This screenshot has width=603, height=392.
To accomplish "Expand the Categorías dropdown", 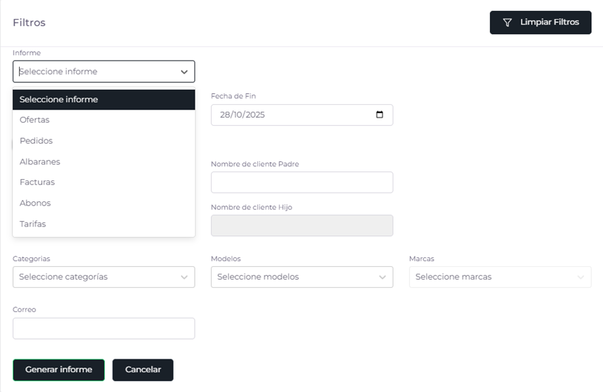I will (103, 277).
